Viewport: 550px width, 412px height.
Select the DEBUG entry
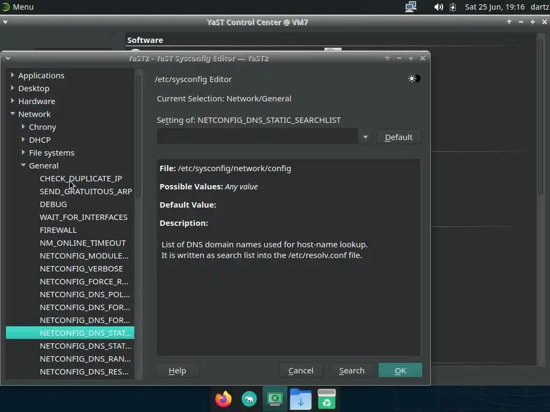point(53,204)
